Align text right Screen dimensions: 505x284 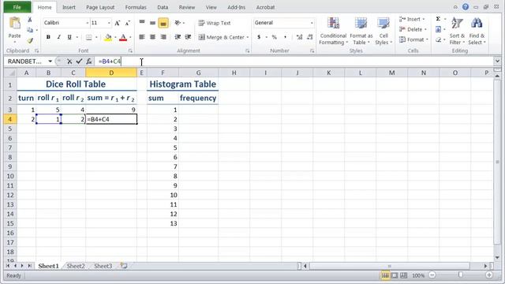pyautogui.click(x=163, y=37)
